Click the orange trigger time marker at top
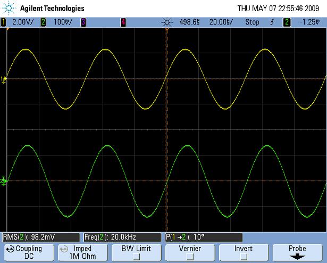The width and height of the screenshot is (327, 263). click(x=166, y=29)
